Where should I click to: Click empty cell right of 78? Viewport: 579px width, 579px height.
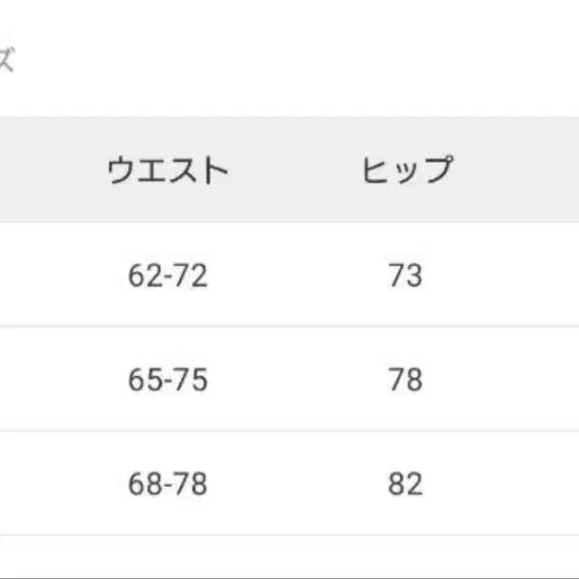click(526, 380)
